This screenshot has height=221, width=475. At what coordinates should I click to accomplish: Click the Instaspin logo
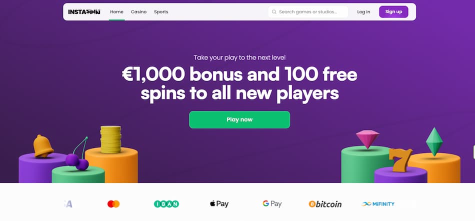[84, 11]
